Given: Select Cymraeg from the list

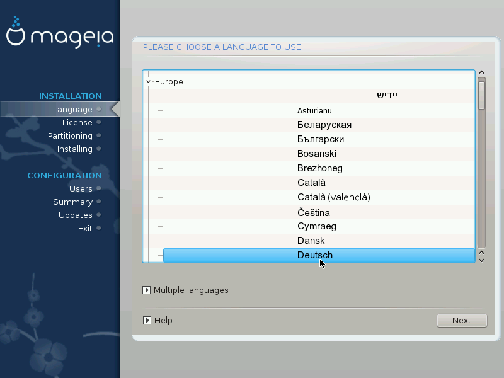Looking at the screenshot, I should [317, 226].
